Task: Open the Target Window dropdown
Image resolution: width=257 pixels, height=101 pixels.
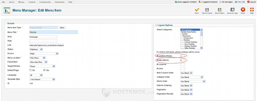Action: point(42,66)
